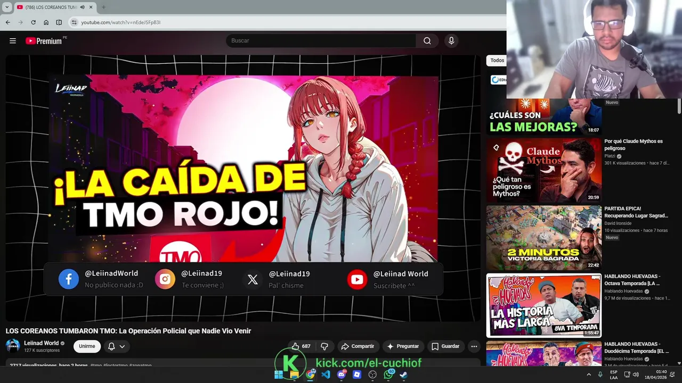Viewport: 682px width, 383px height.
Task: View site information icon in address bar
Action: pos(74,22)
